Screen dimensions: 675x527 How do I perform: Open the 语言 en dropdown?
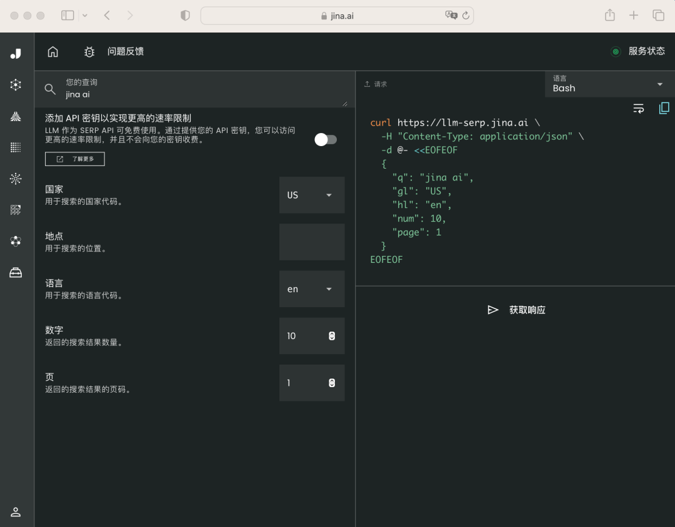point(312,289)
